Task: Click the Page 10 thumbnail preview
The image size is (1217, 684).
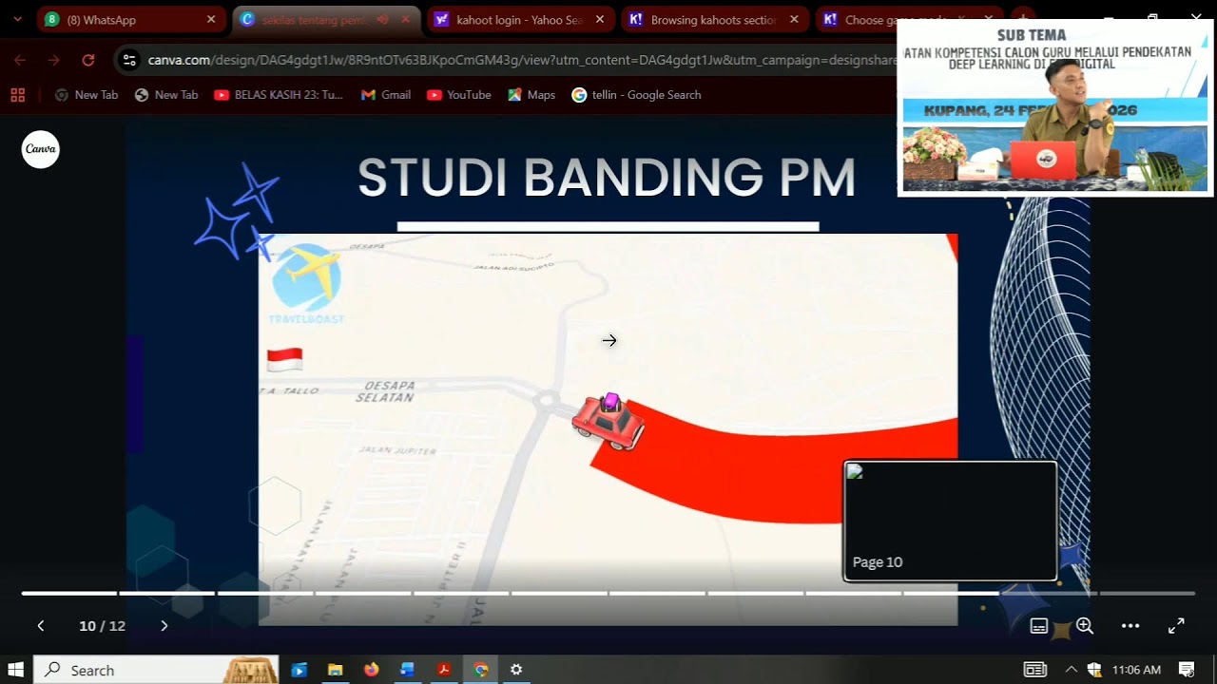Action: point(950,521)
